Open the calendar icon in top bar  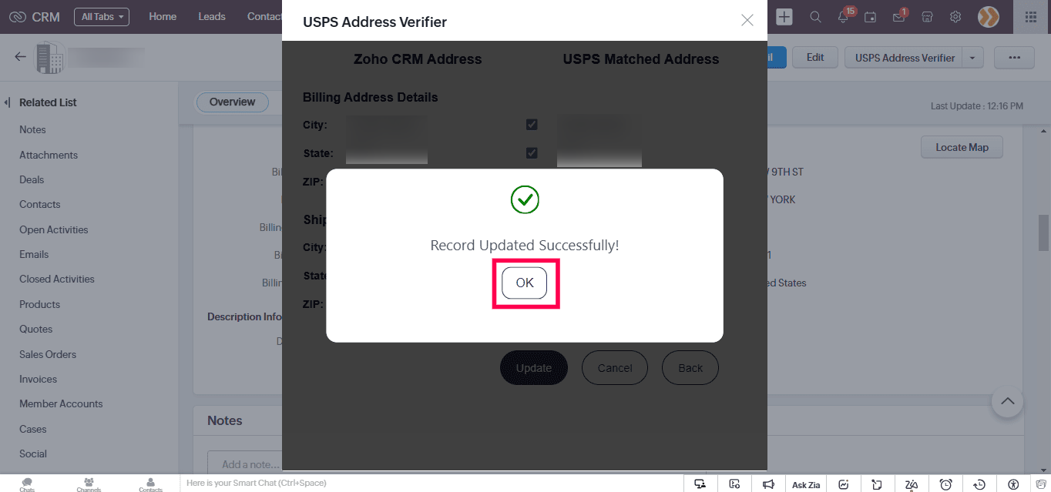870,17
